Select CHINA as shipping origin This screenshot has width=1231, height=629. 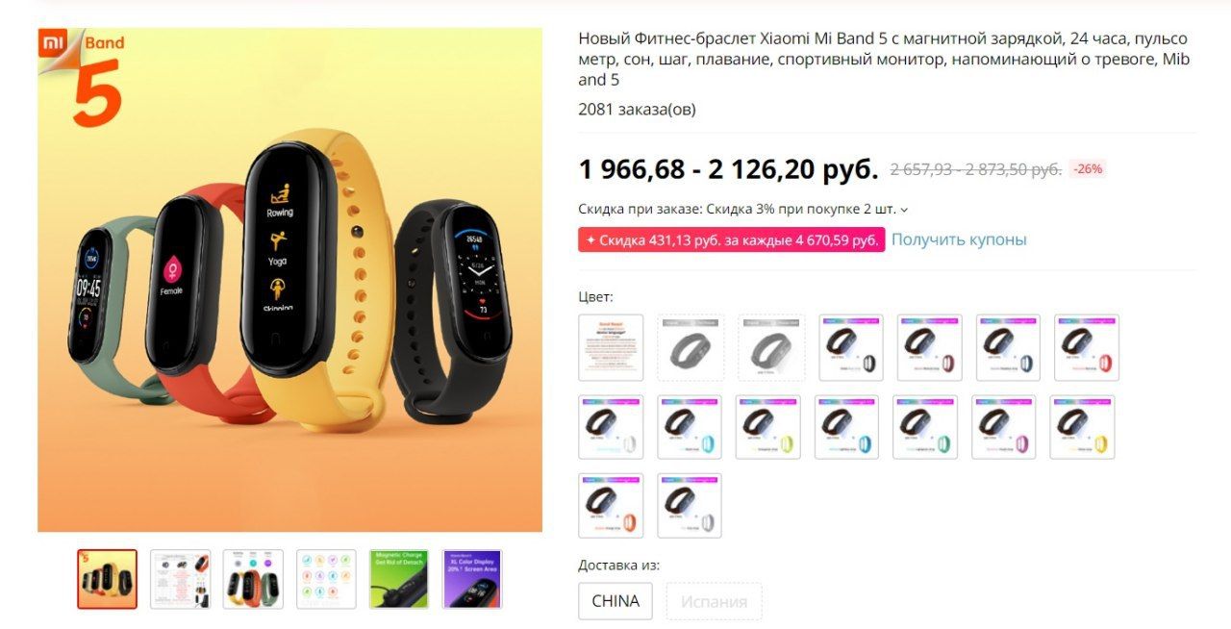[615, 601]
